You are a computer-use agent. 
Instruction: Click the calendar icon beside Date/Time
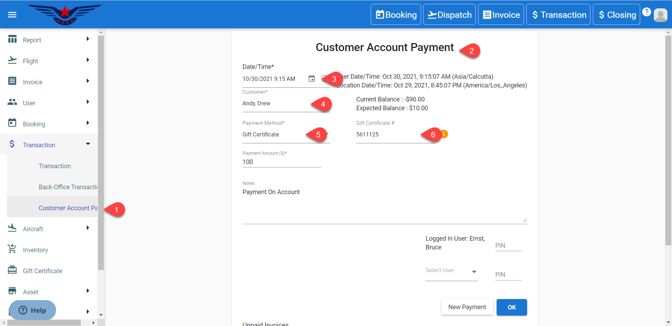click(x=311, y=79)
